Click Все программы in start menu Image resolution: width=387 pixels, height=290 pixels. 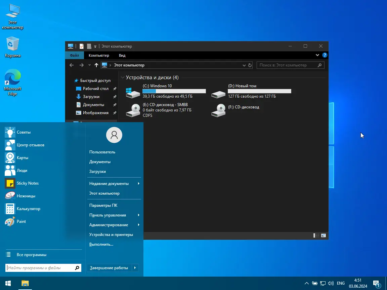[31, 255]
